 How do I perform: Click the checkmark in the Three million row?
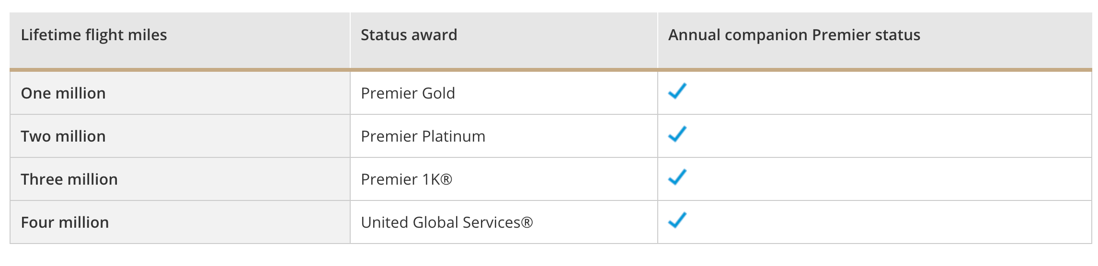point(677,177)
